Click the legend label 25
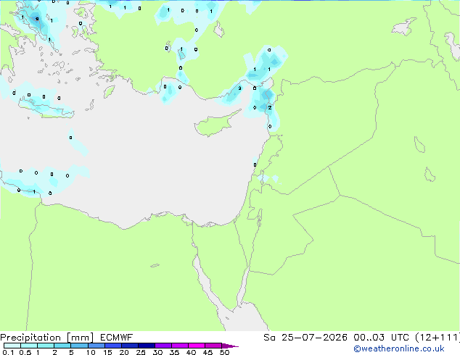This screenshot has height=355, width=460. coord(141,352)
